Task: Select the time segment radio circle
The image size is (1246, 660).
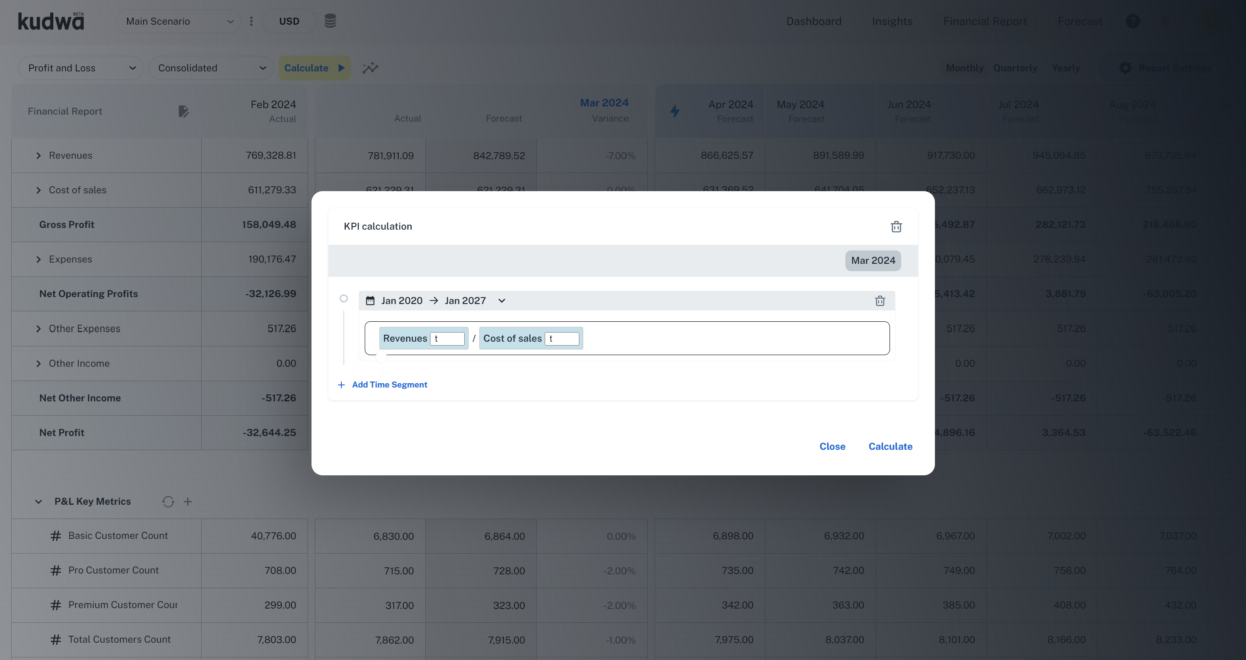Action: click(x=344, y=298)
